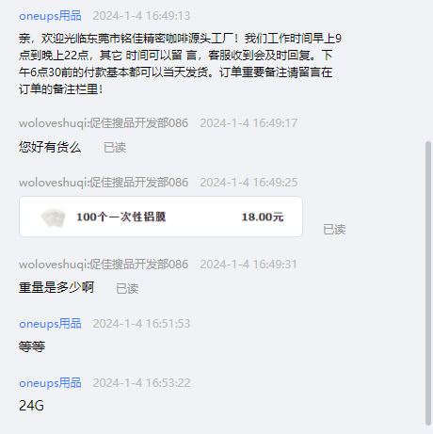Click the 重量是多少啊 message
This screenshot has width=433, height=434.
click(56, 287)
